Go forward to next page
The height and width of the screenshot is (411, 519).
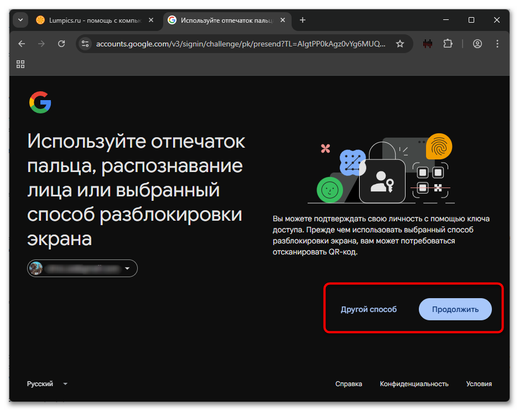click(x=41, y=44)
